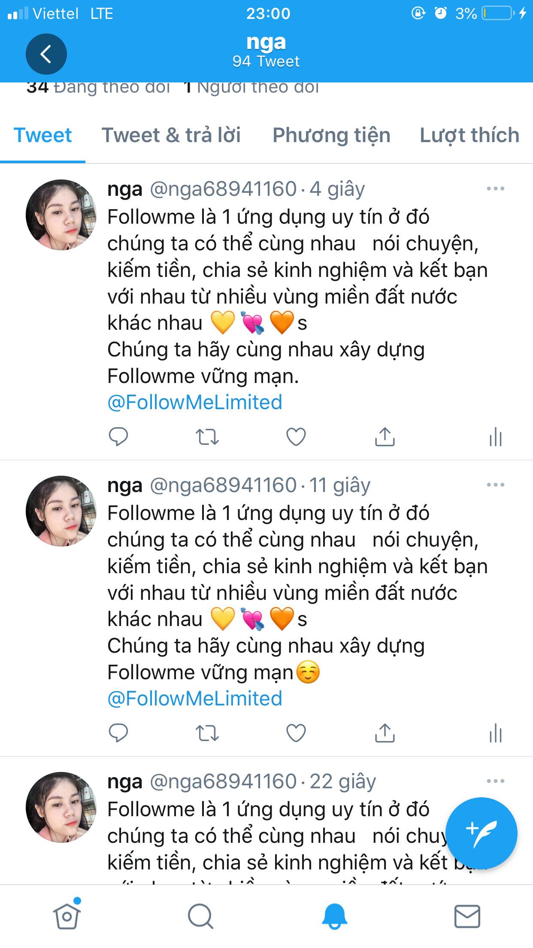The height and width of the screenshot is (948, 533).
Task: Open more options on 11 giây tweet
Action: 496,485
